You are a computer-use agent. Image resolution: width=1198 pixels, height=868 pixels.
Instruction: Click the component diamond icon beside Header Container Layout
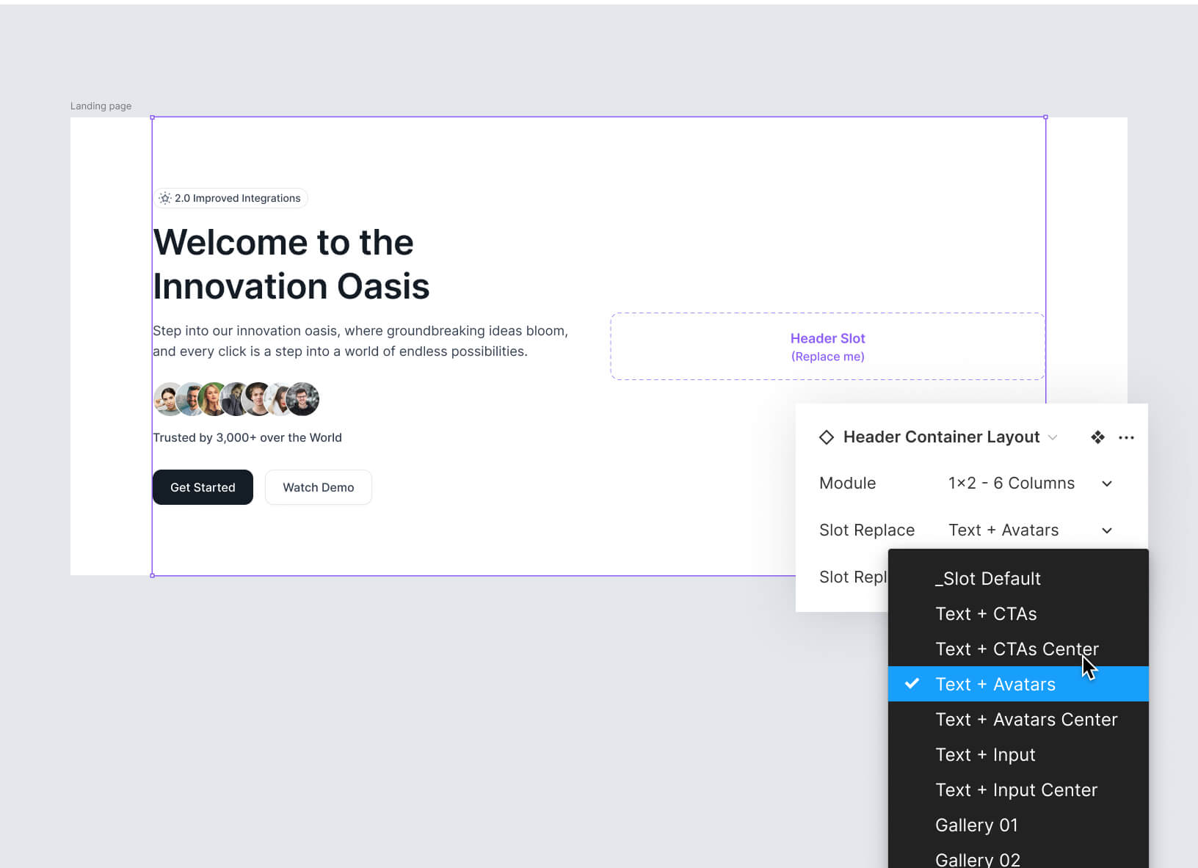[827, 437]
